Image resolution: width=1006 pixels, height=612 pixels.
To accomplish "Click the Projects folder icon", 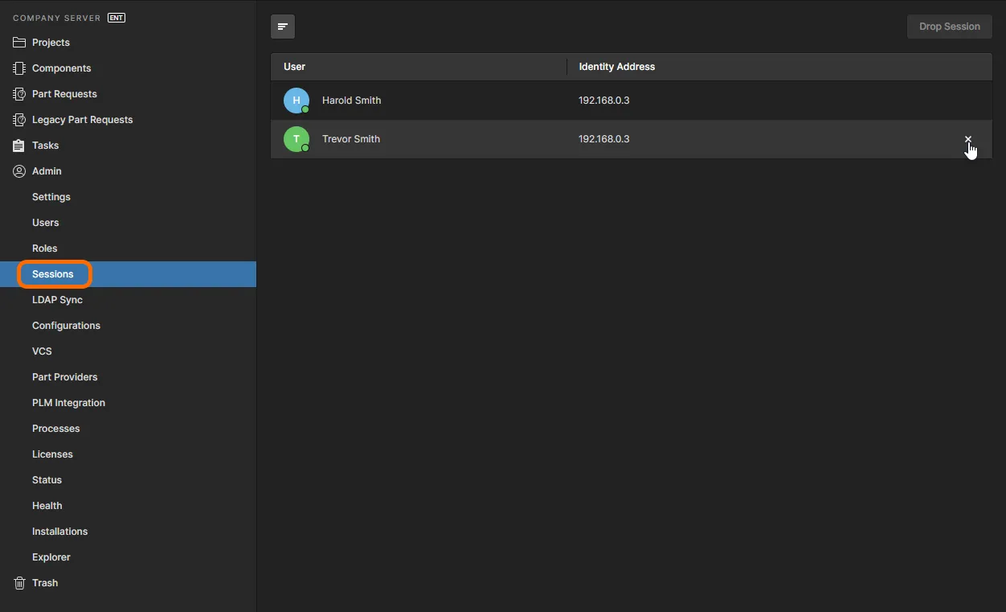I will point(19,43).
